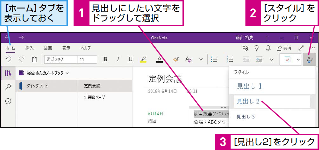Open the notifications bell
Screen dimensions: 319x150
(x=268, y=48)
